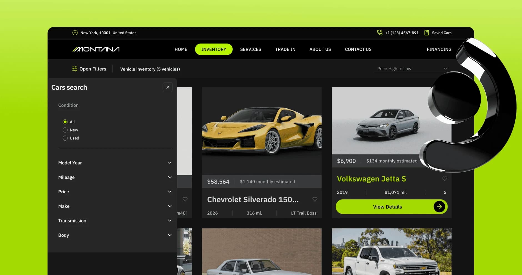Open the Trade In page
Image resolution: width=522 pixels, height=275 pixels.
point(285,49)
